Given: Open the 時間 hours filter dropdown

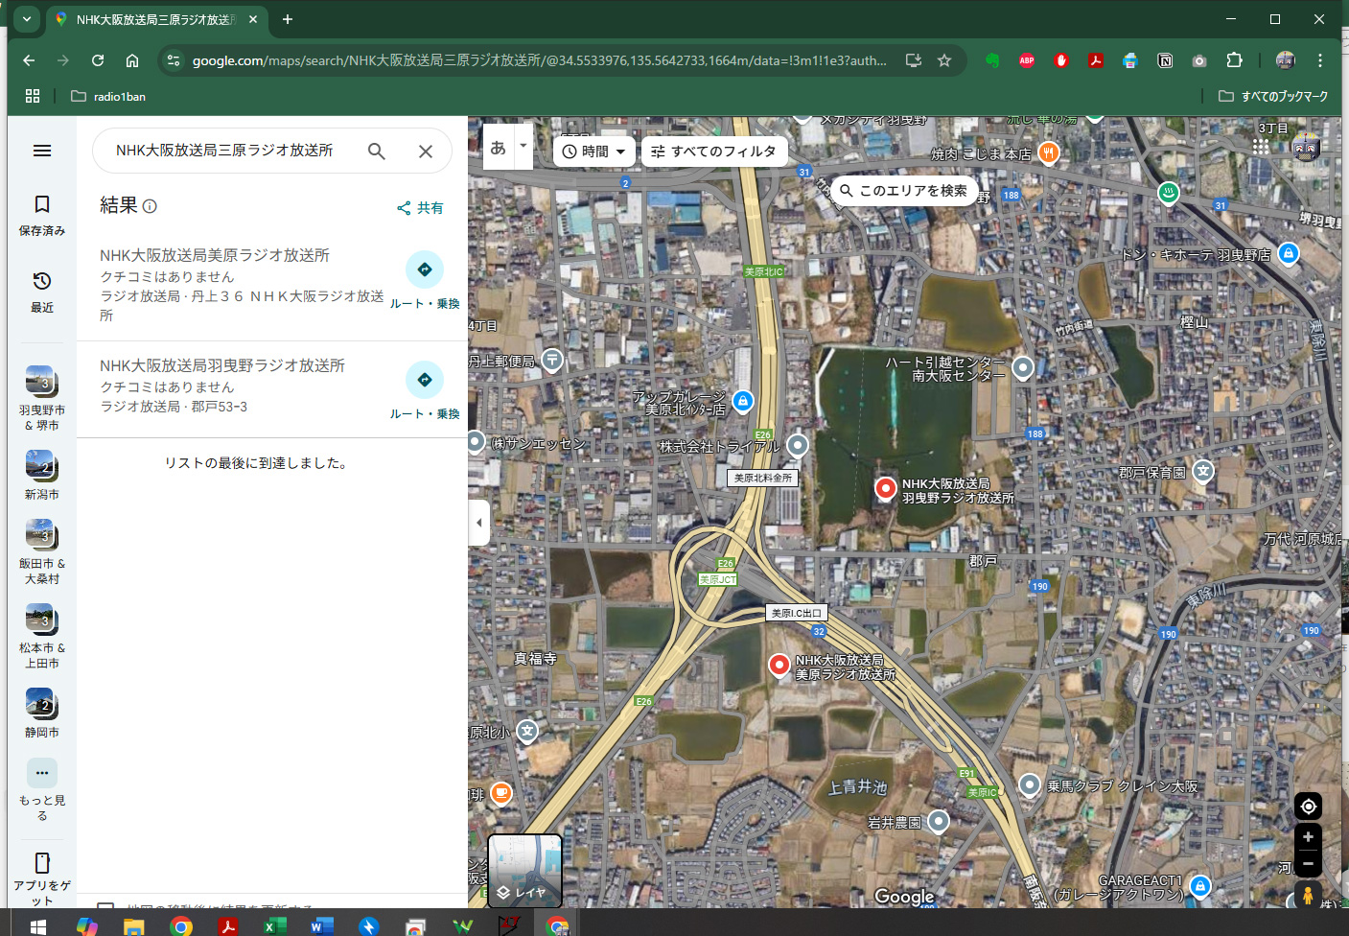Looking at the screenshot, I should pyautogui.click(x=594, y=152).
